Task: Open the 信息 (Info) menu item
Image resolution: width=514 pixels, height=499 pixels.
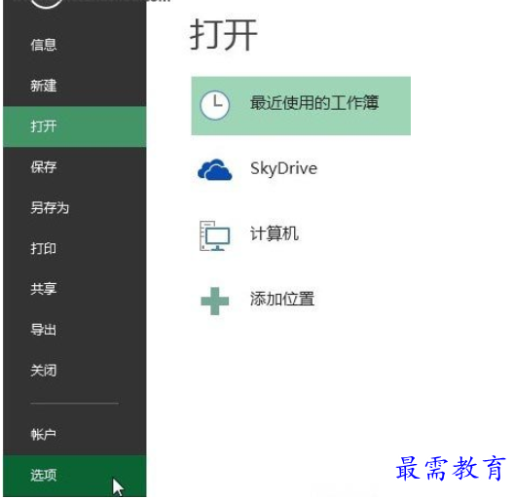Action: coord(74,45)
